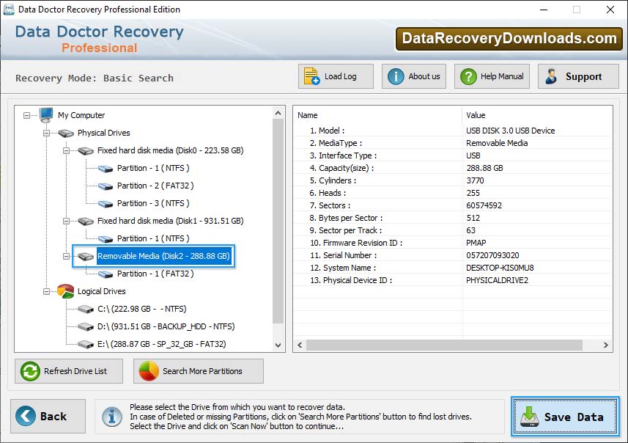Click the E:\ SP_32_GB drive icon
628x443 pixels.
(86, 345)
